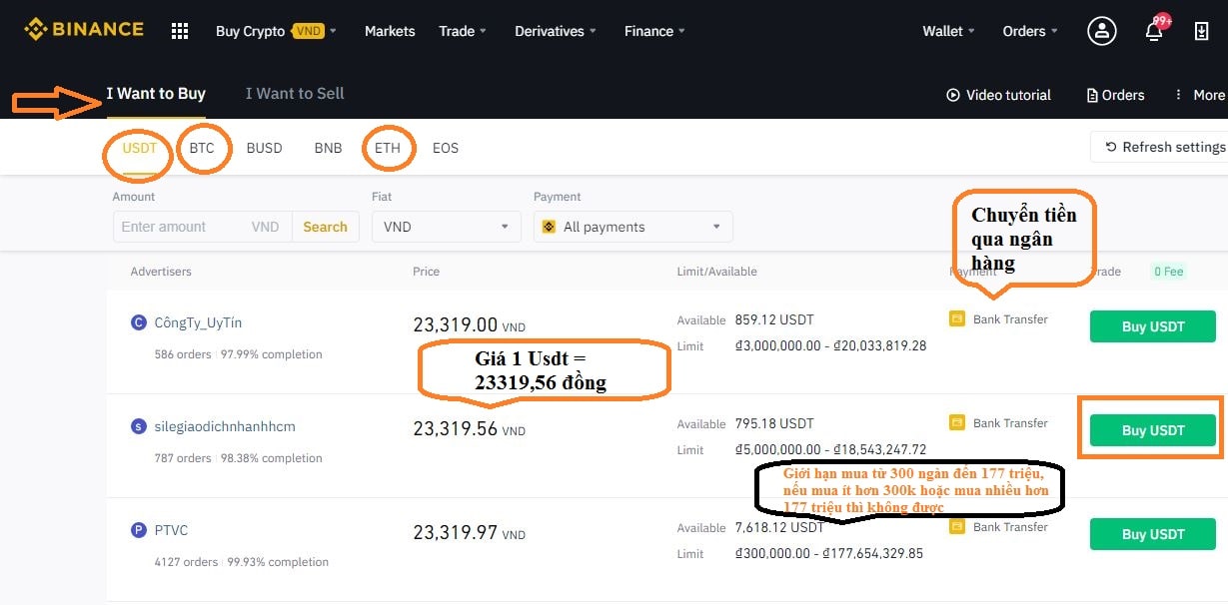Switch to I Want to Buy tab
Screen dimensions: 1228x605
pyautogui.click(x=156, y=93)
